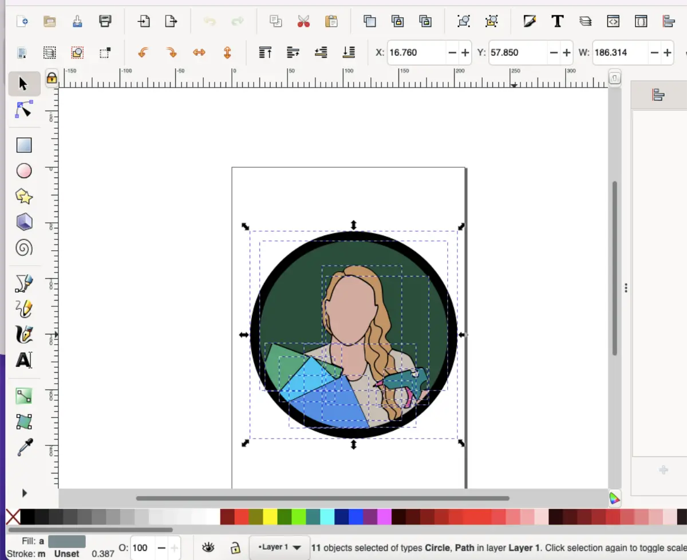The image size is (687, 560).
Task: Switch to Align tab in right panel
Action: point(658,95)
